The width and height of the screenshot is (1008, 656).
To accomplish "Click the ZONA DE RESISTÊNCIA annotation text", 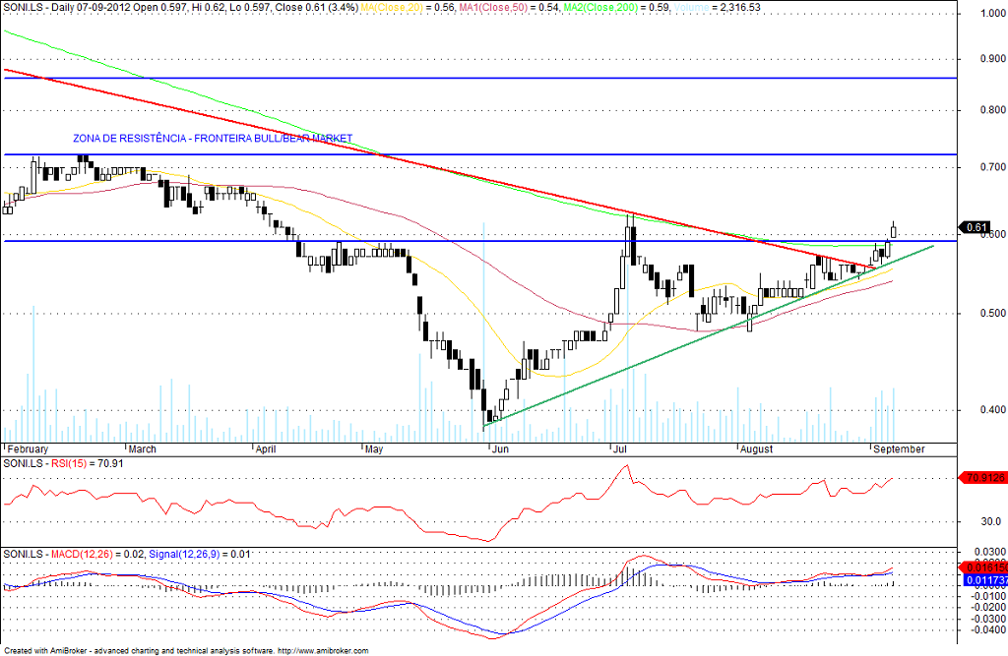I will tap(213, 138).
